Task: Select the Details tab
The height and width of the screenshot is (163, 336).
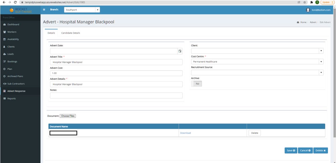Action: 51,33
